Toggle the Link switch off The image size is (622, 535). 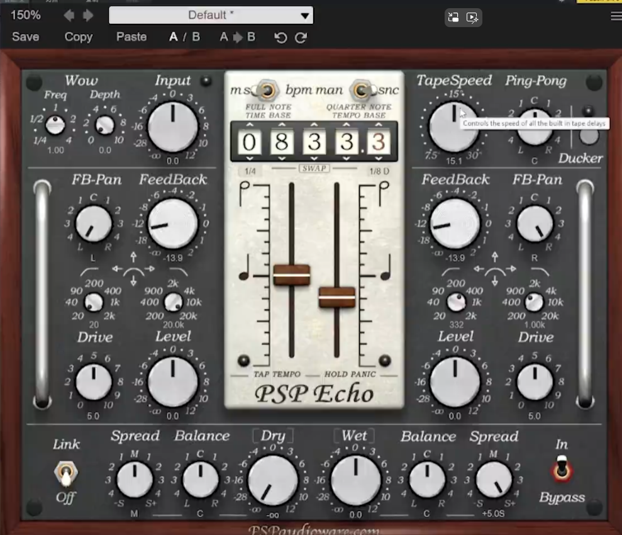(66, 473)
